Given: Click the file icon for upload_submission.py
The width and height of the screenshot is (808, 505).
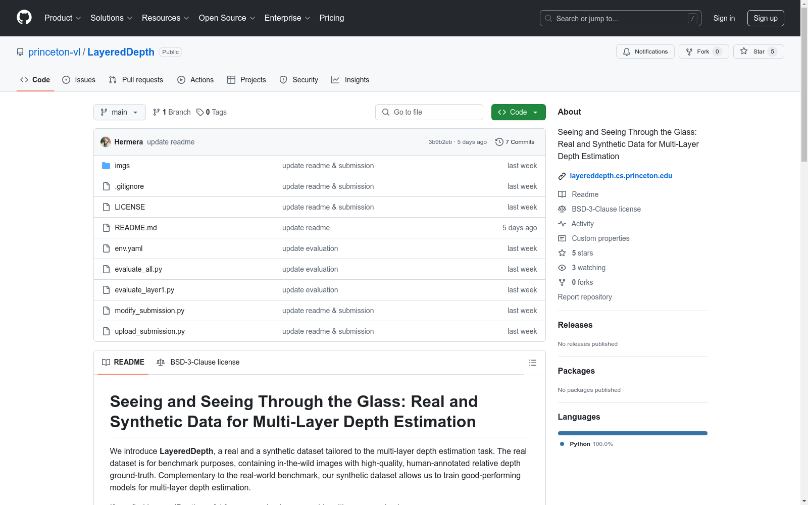Looking at the screenshot, I should click(106, 331).
